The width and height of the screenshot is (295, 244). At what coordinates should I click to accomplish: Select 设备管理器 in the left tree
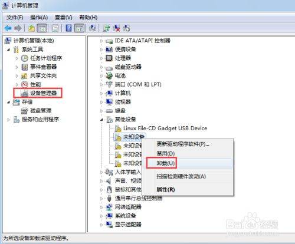44,93
